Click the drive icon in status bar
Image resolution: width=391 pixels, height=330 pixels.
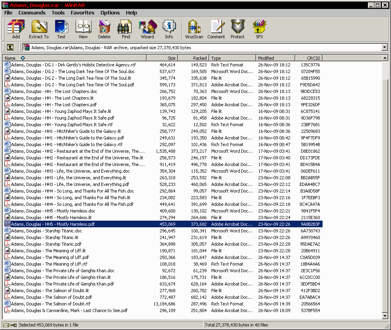click(x=6, y=325)
